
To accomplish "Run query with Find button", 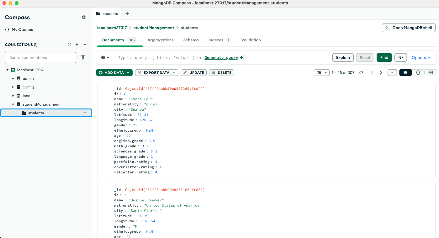I will (384, 57).
